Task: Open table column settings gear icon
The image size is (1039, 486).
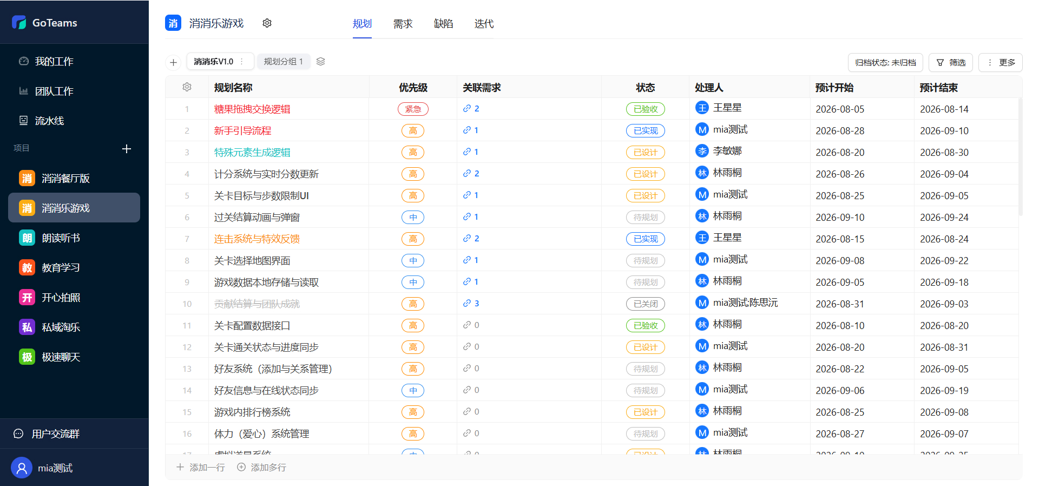Action: (x=187, y=87)
